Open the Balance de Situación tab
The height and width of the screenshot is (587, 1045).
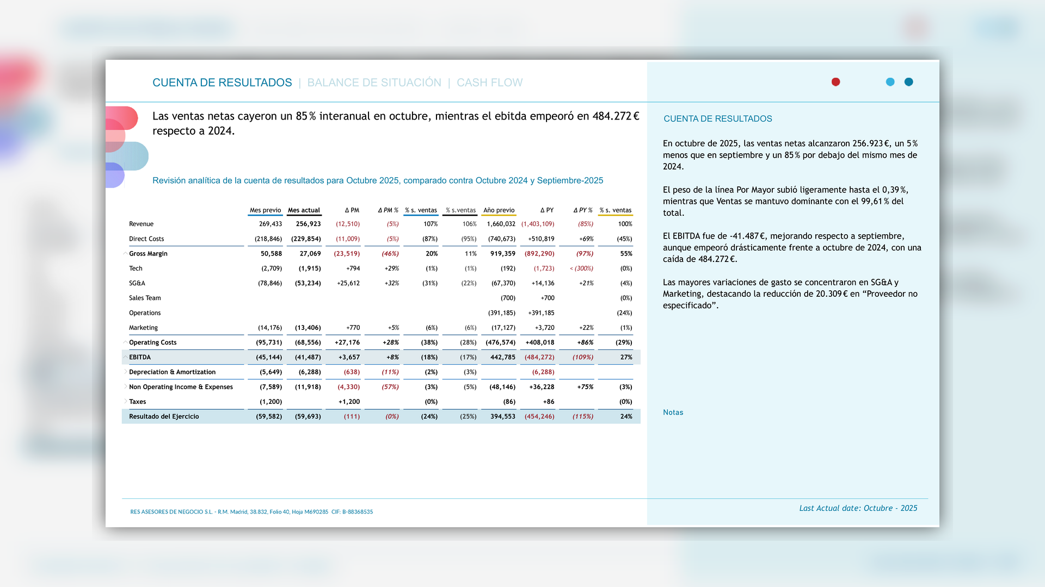coord(374,83)
